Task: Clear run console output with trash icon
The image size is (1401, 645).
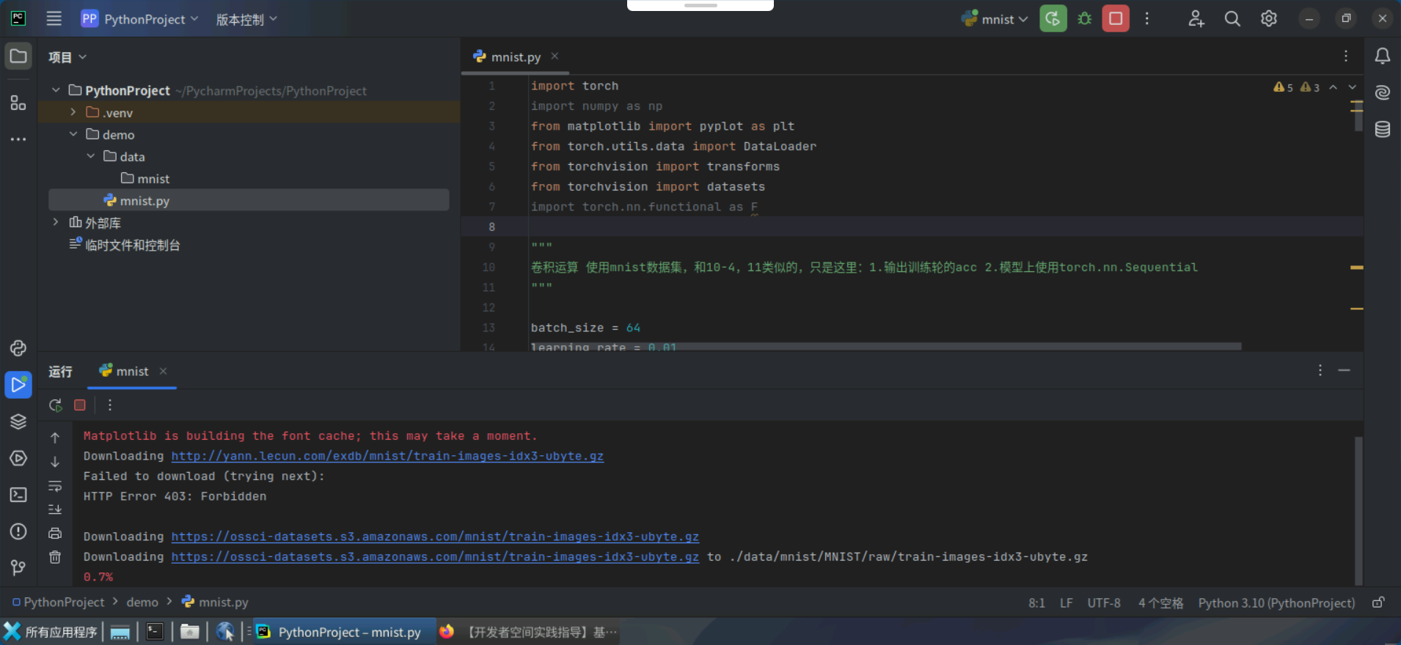Action: point(55,557)
